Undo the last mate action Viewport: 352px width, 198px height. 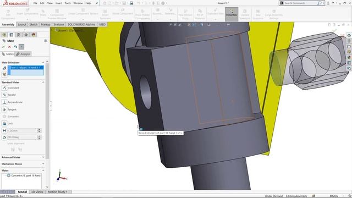[15, 47]
